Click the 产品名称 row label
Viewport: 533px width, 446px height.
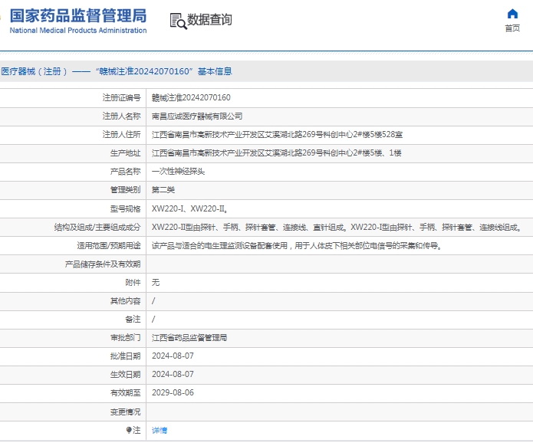125,171
